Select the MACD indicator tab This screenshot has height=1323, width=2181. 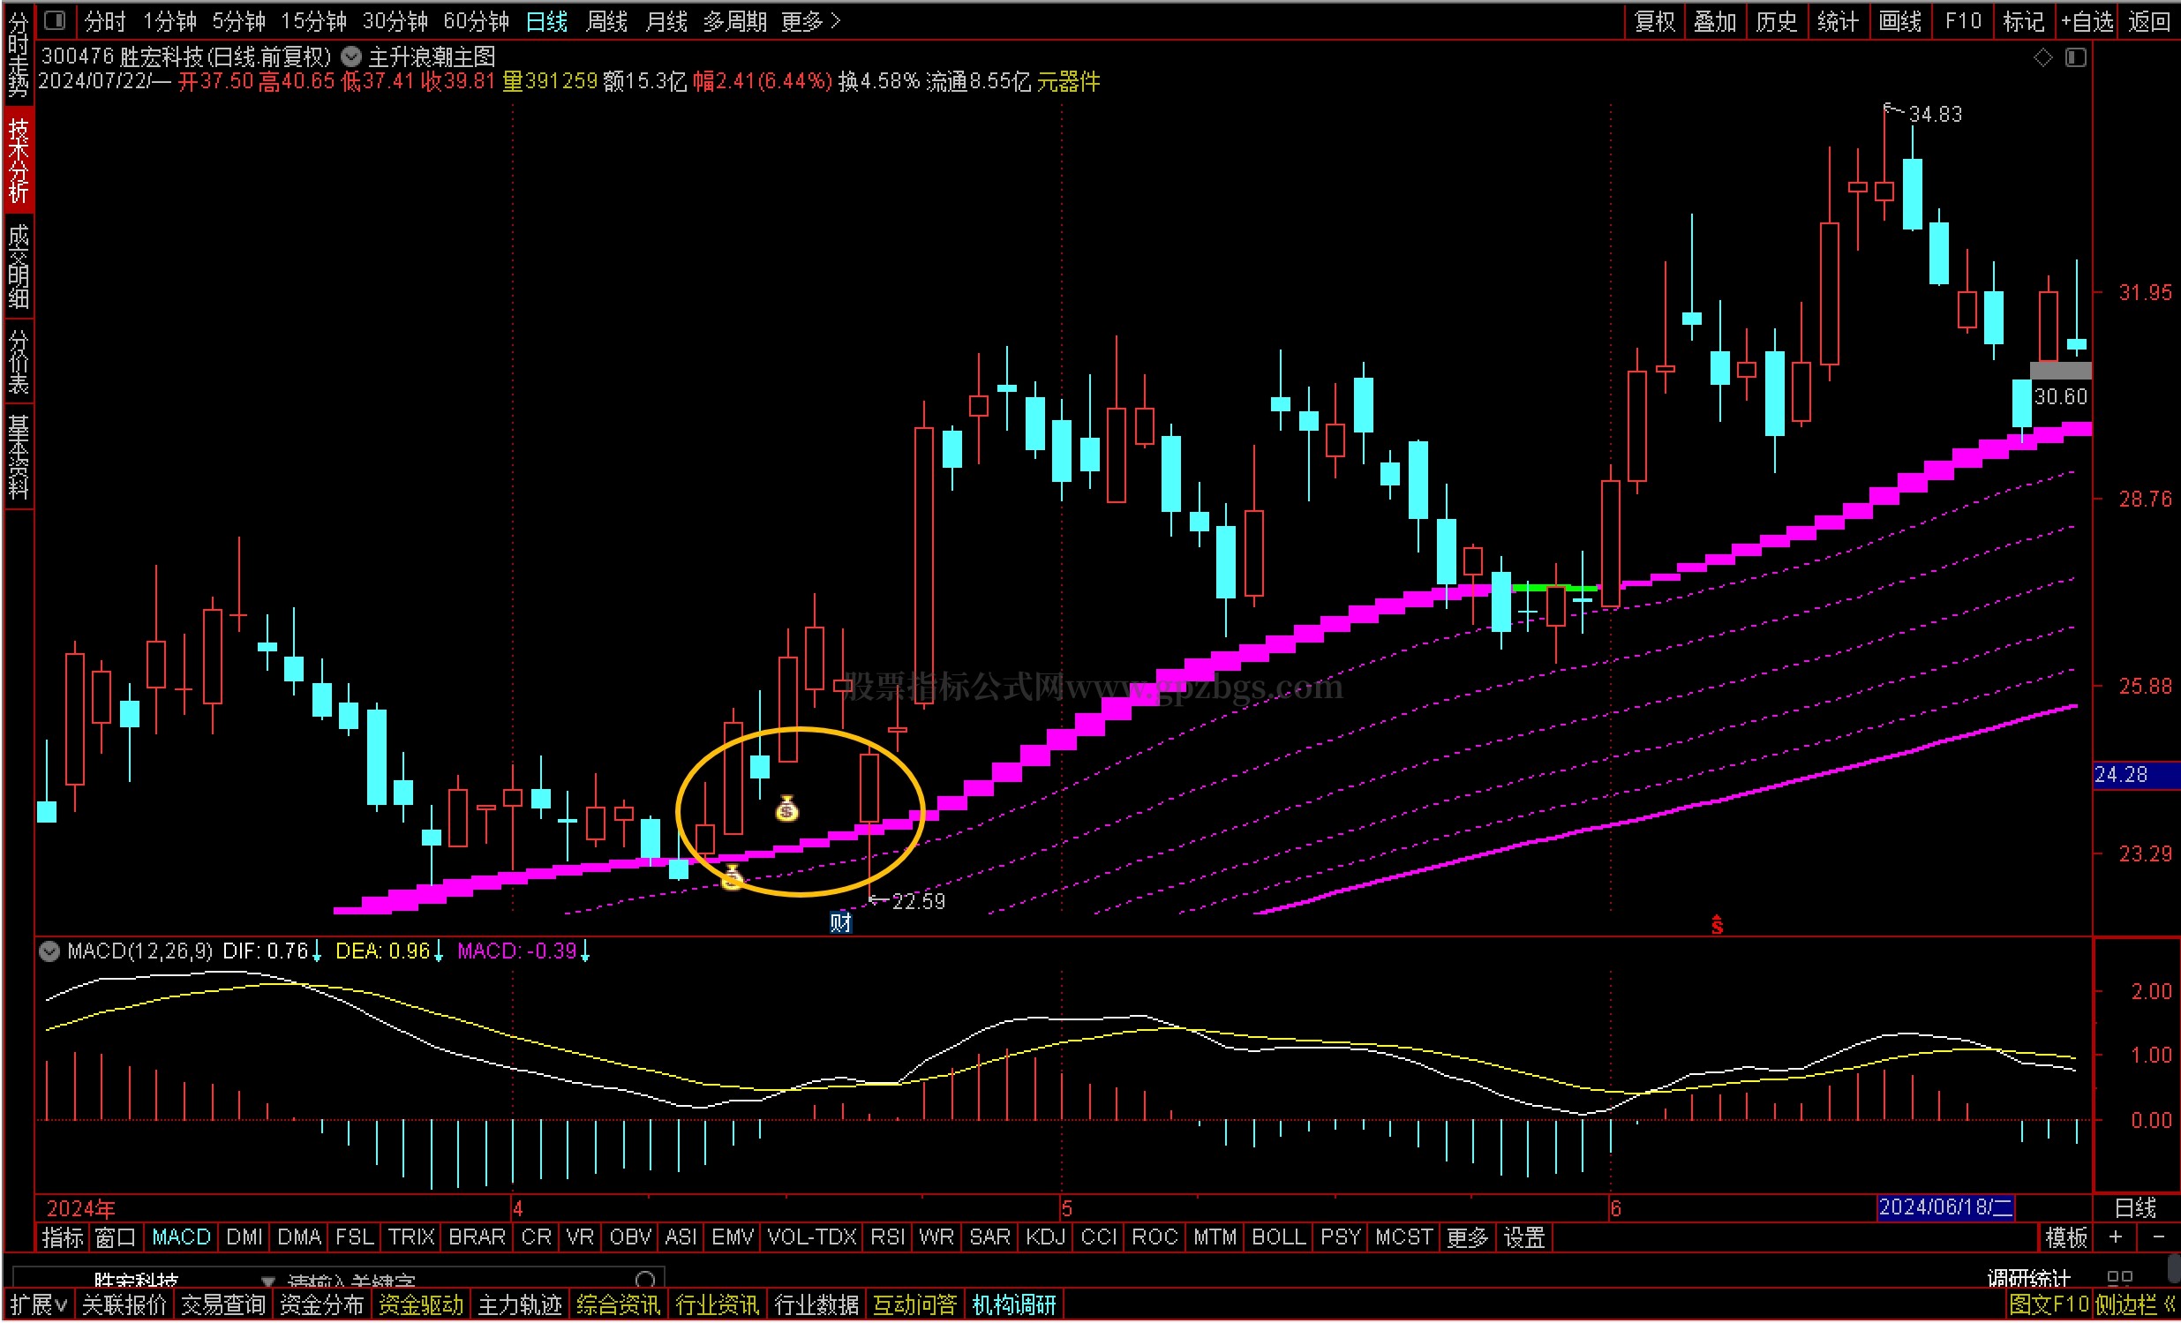[x=181, y=1237]
